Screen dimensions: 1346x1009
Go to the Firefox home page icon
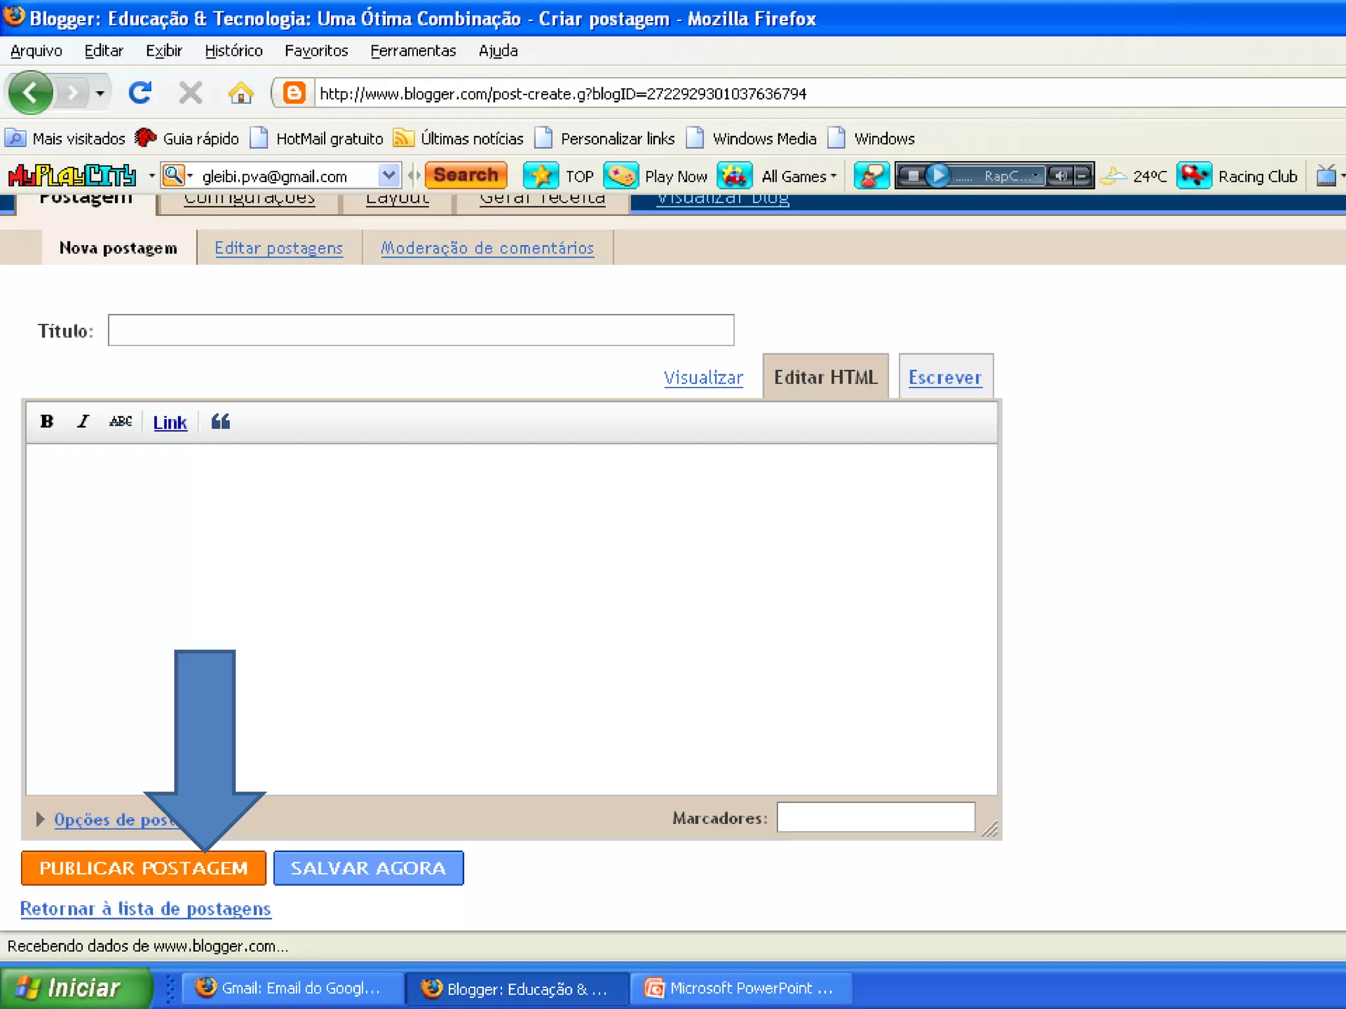click(x=241, y=93)
